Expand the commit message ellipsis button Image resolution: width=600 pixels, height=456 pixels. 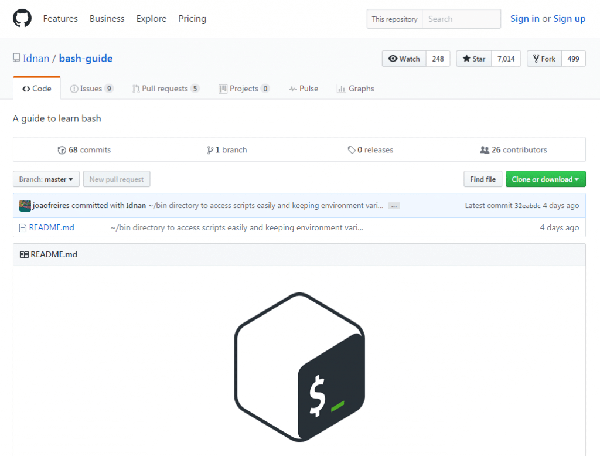tap(394, 206)
